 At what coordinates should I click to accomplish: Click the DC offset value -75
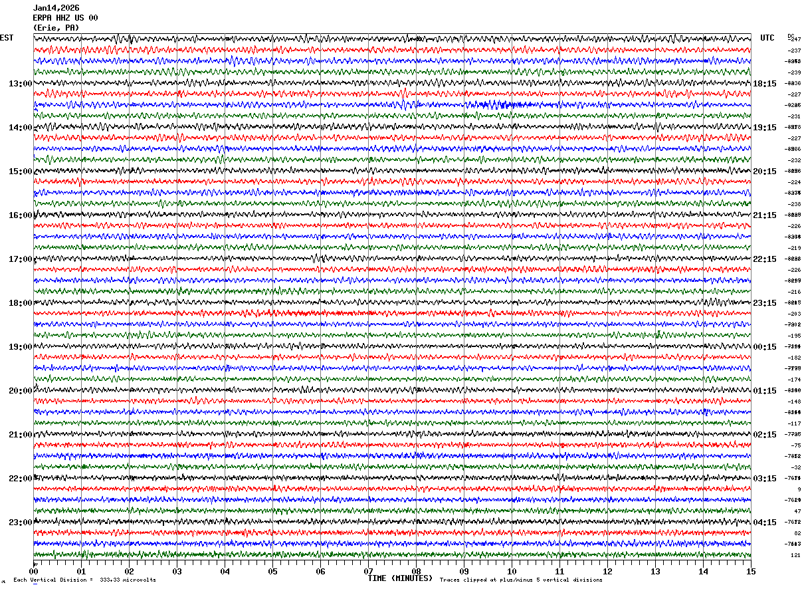coord(795,445)
